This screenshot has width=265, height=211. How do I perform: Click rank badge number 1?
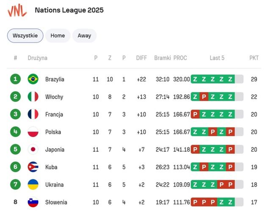(15, 79)
